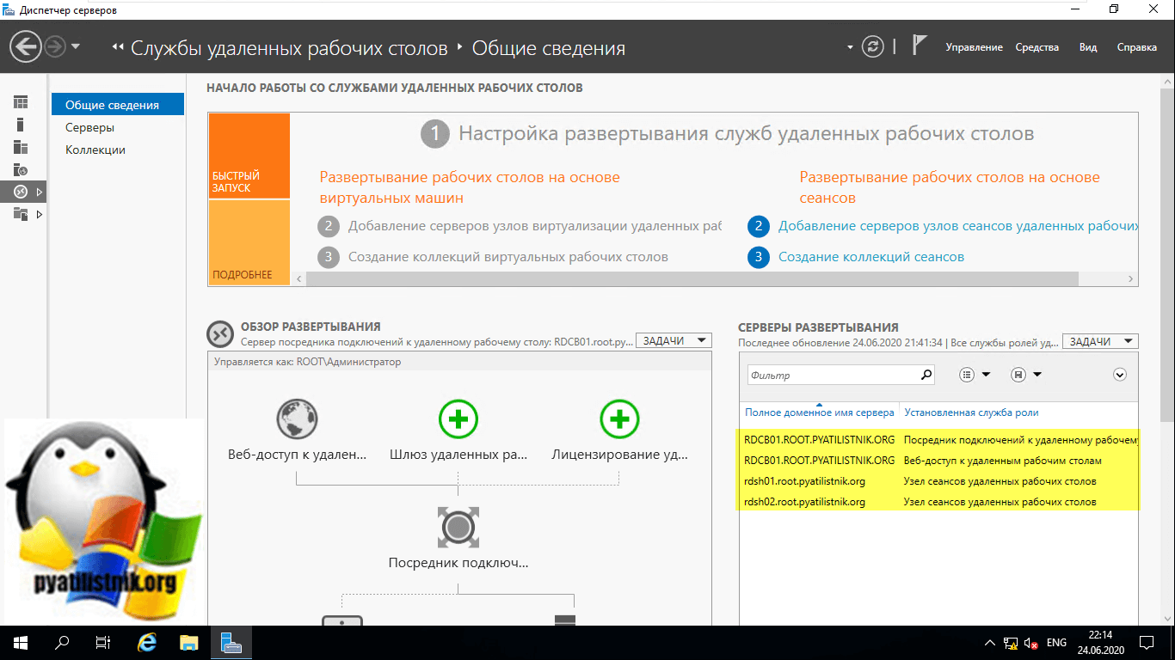The width and height of the screenshot is (1175, 660).
Task: Click the Фильтр search input field
Action: pos(831,375)
